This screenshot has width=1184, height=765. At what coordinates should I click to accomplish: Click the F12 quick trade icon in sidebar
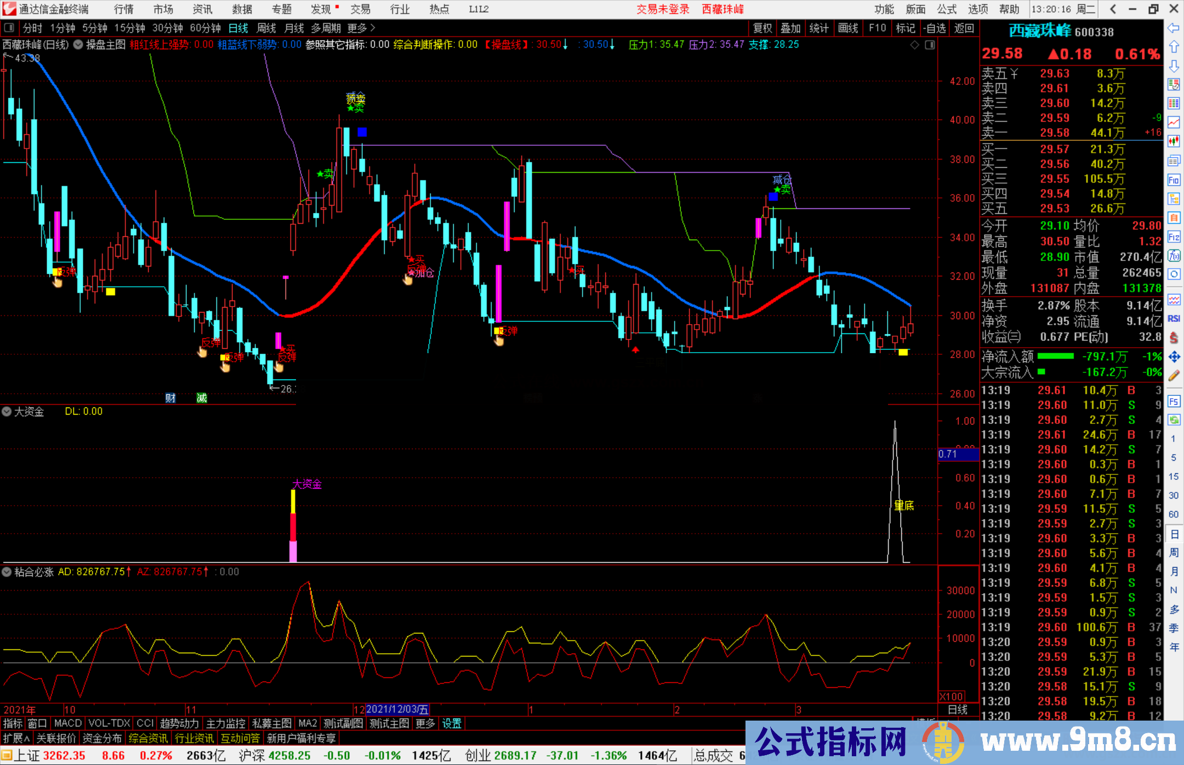click(1174, 234)
